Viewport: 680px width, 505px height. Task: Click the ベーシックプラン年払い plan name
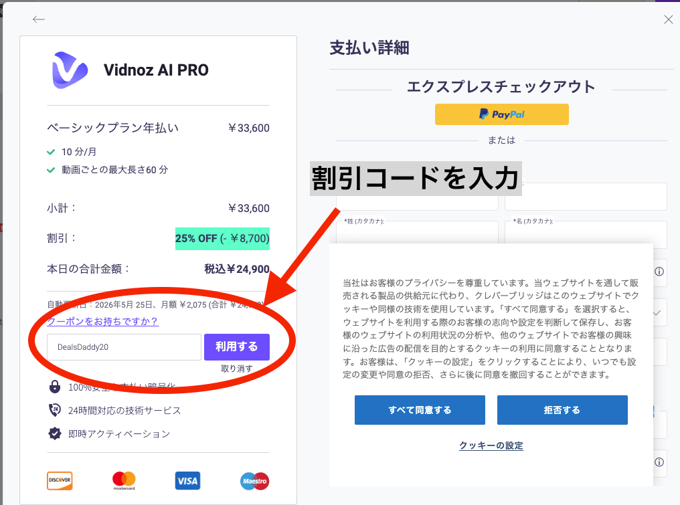point(112,128)
